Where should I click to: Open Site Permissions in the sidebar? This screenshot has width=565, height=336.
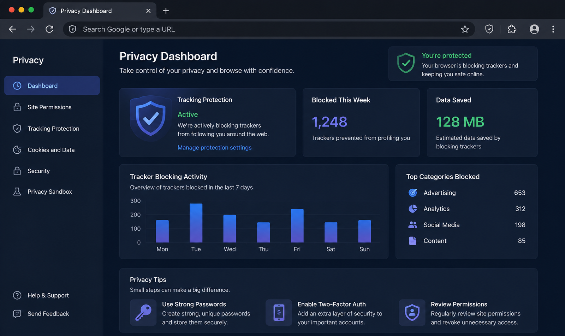[x=52, y=107]
